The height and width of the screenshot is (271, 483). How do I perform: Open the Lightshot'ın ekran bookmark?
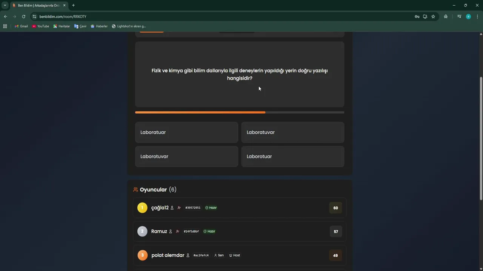pyautogui.click(x=129, y=26)
